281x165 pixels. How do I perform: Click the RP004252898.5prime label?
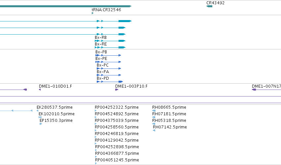[x=117, y=147]
